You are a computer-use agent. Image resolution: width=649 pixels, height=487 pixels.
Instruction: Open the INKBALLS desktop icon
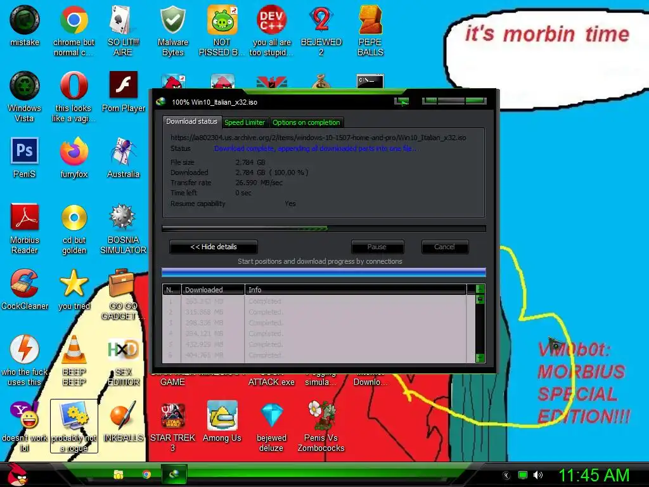[123, 422]
